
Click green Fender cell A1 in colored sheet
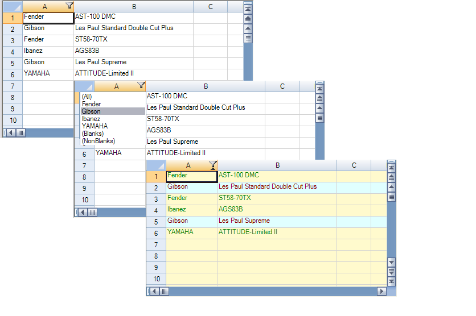pos(191,176)
